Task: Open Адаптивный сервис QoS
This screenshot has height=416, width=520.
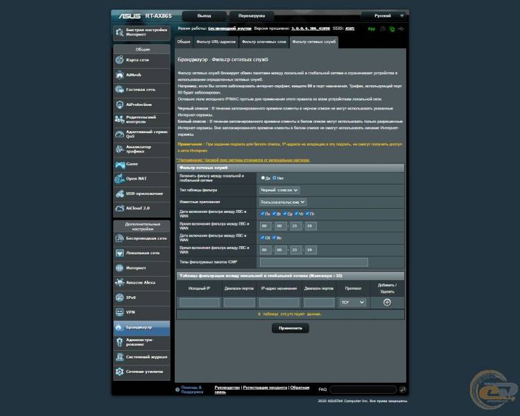Action: click(141, 134)
